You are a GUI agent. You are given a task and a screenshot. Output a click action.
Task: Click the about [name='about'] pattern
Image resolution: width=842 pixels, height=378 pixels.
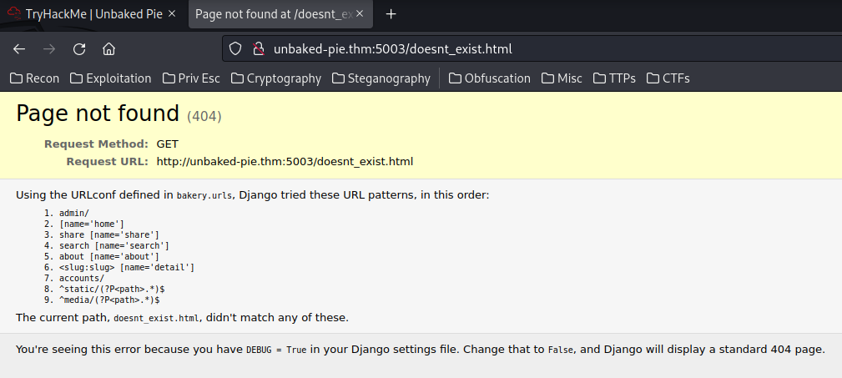109,256
